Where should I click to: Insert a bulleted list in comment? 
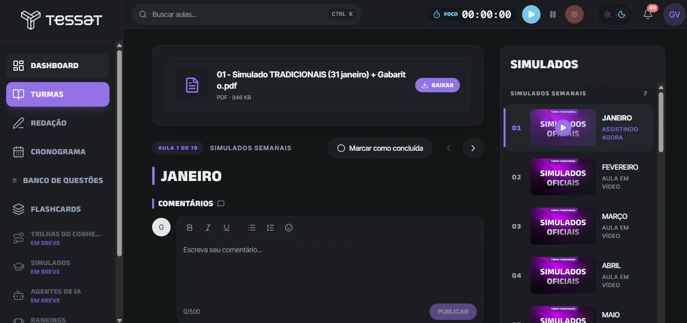click(x=252, y=228)
